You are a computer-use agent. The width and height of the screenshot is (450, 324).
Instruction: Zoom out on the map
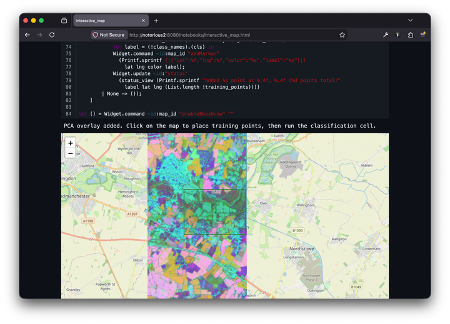click(70, 153)
